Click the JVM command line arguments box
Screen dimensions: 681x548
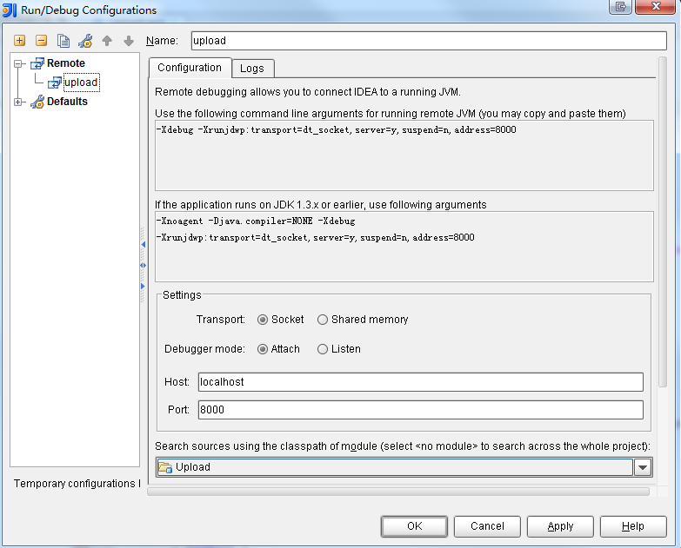click(404, 155)
